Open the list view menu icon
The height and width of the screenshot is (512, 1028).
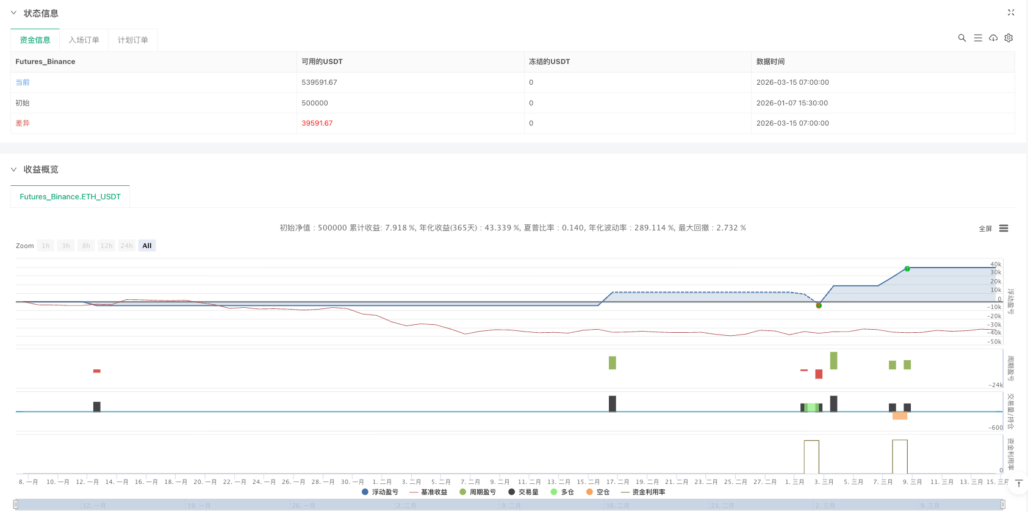(978, 38)
